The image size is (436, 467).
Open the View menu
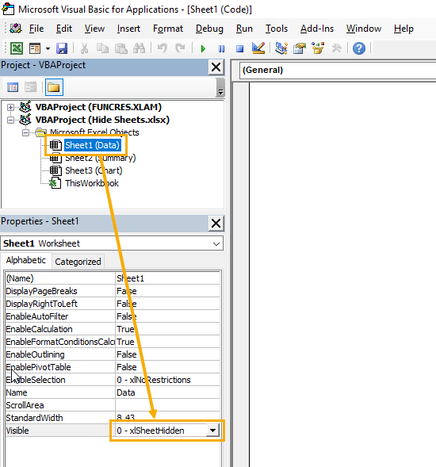(x=94, y=29)
